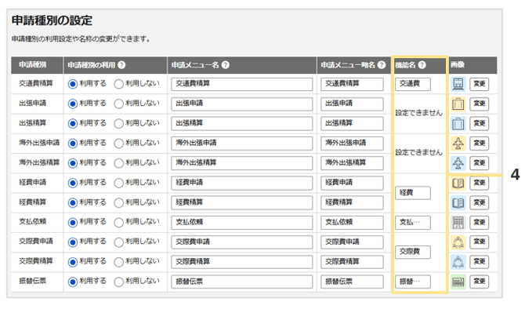The height and width of the screenshot is (309, 525).
Task: Edit the 機能名 field starting with 振替
Action: (413, 282)
